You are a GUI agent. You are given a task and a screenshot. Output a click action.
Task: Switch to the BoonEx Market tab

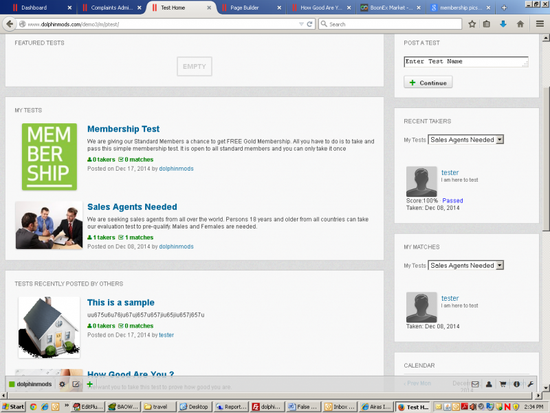pyautogui.click(x=391, y=8)
